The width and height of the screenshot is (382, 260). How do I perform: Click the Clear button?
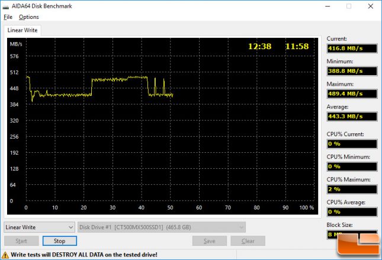(x=248, y=241)
